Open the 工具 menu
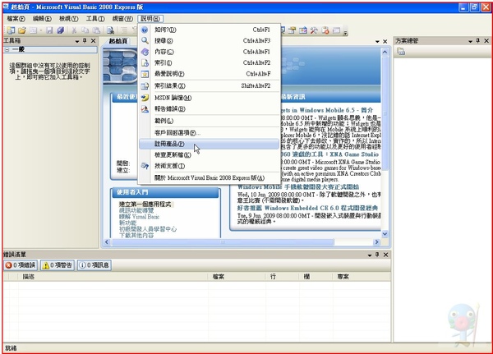The height and width of the screenshot is (354, 493). [x=95, y=19]
